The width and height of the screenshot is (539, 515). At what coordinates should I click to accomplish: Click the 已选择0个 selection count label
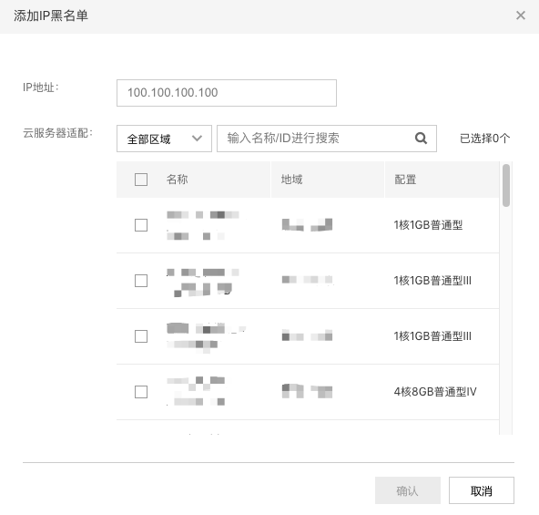point(484,139)
